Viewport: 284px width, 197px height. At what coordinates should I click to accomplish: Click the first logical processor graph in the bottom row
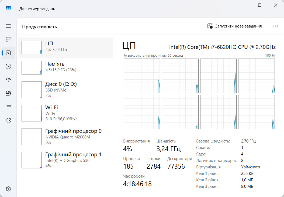[x=142, y=112]
